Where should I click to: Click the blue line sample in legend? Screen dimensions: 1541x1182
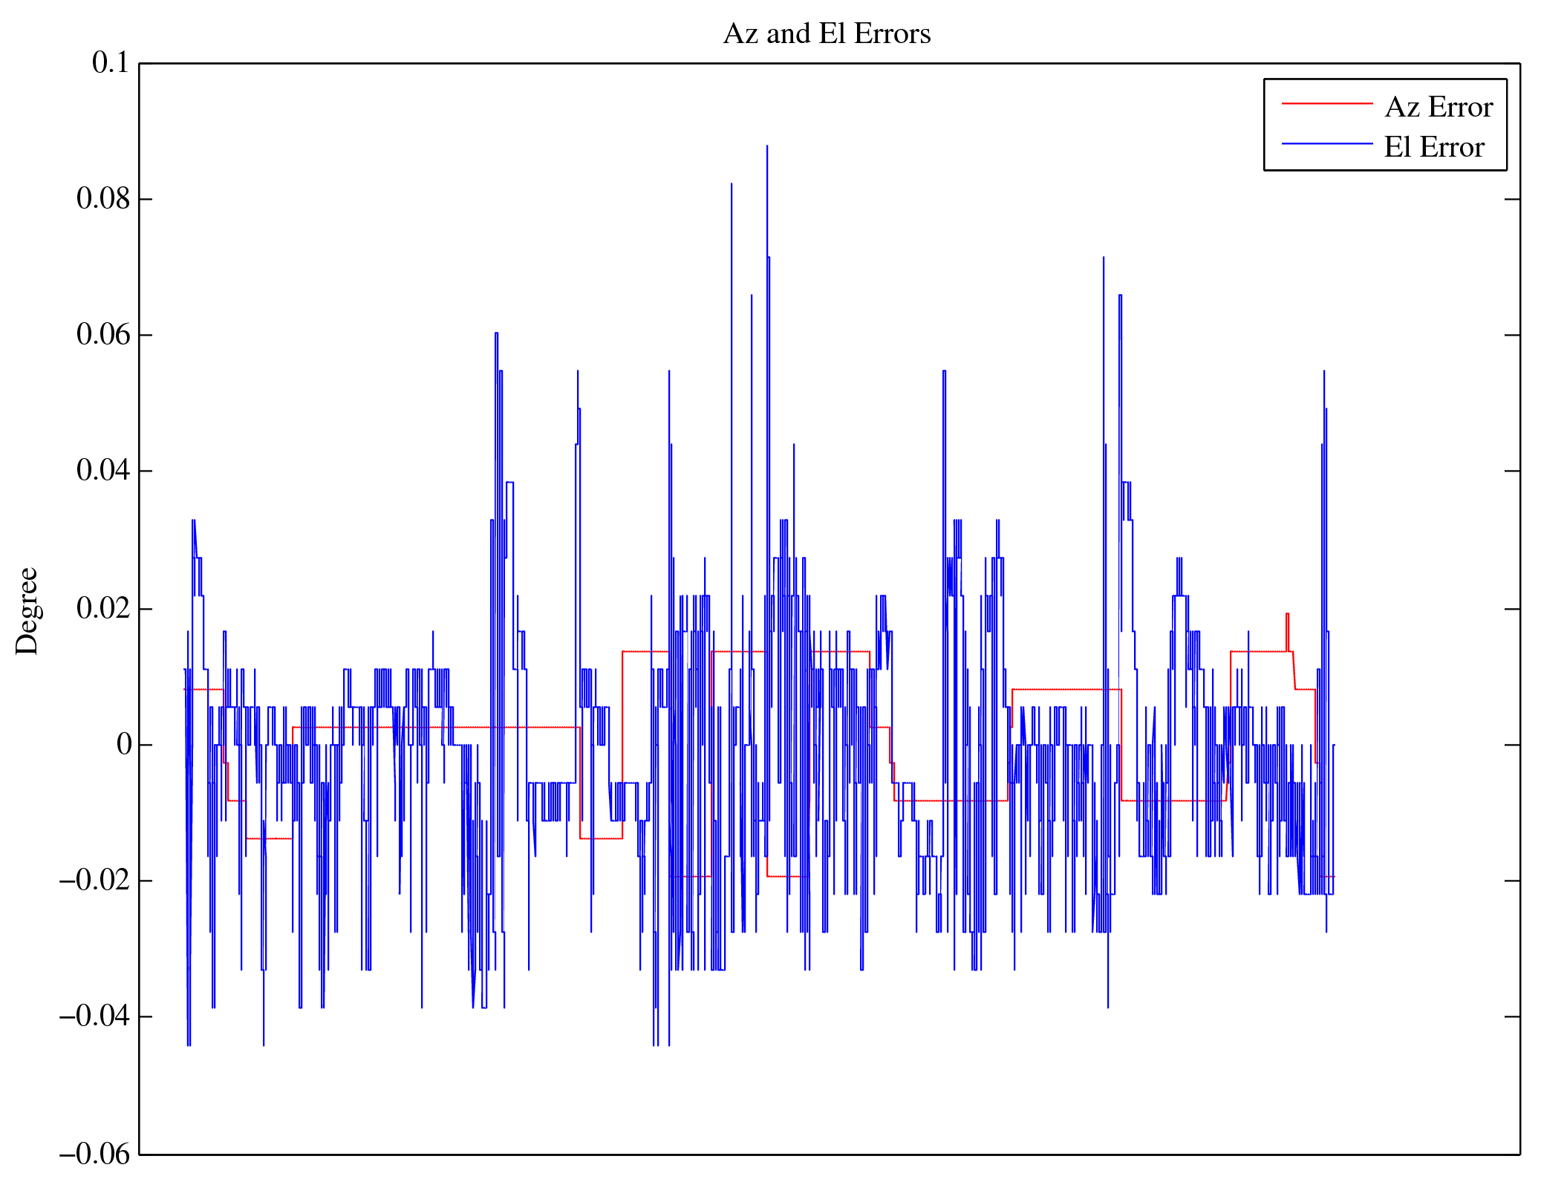pyautogui.click(x=1326, y=143)
